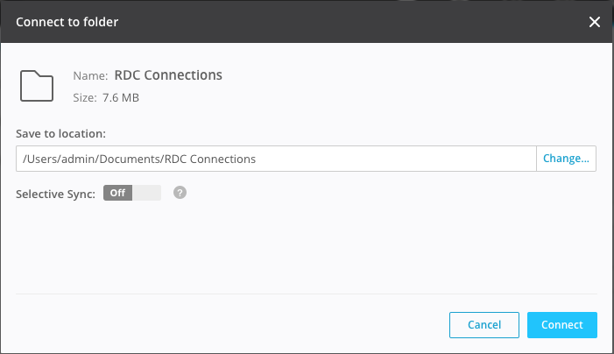Screen dimensions: 614x354
Task: Close the Connect to folder dialog
Action: (x=595, y=22)
